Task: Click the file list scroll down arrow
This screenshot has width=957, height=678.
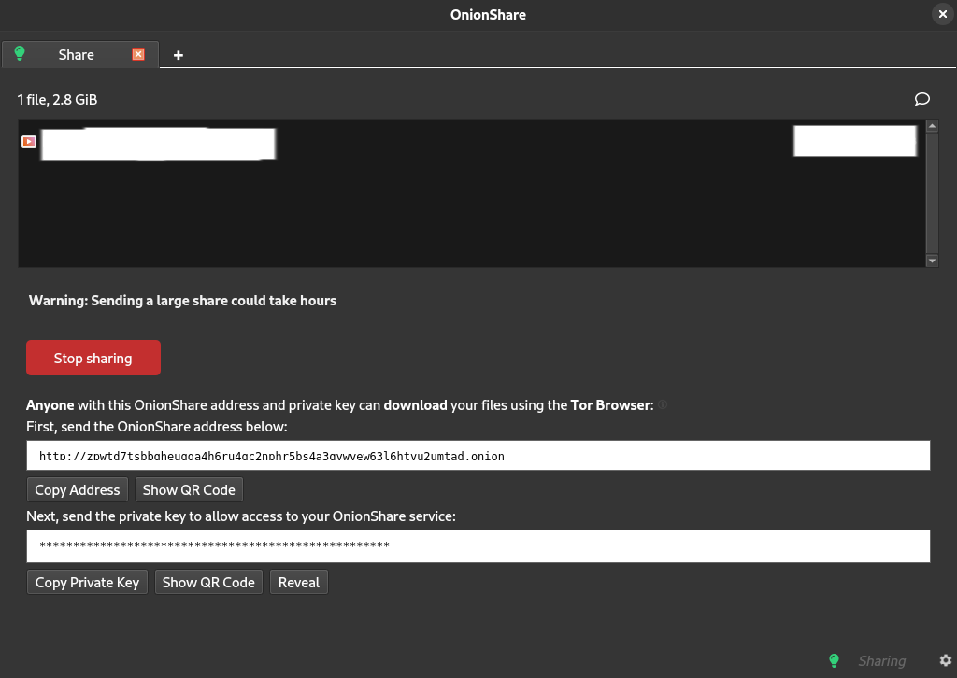Action: [x=932, y=261]
